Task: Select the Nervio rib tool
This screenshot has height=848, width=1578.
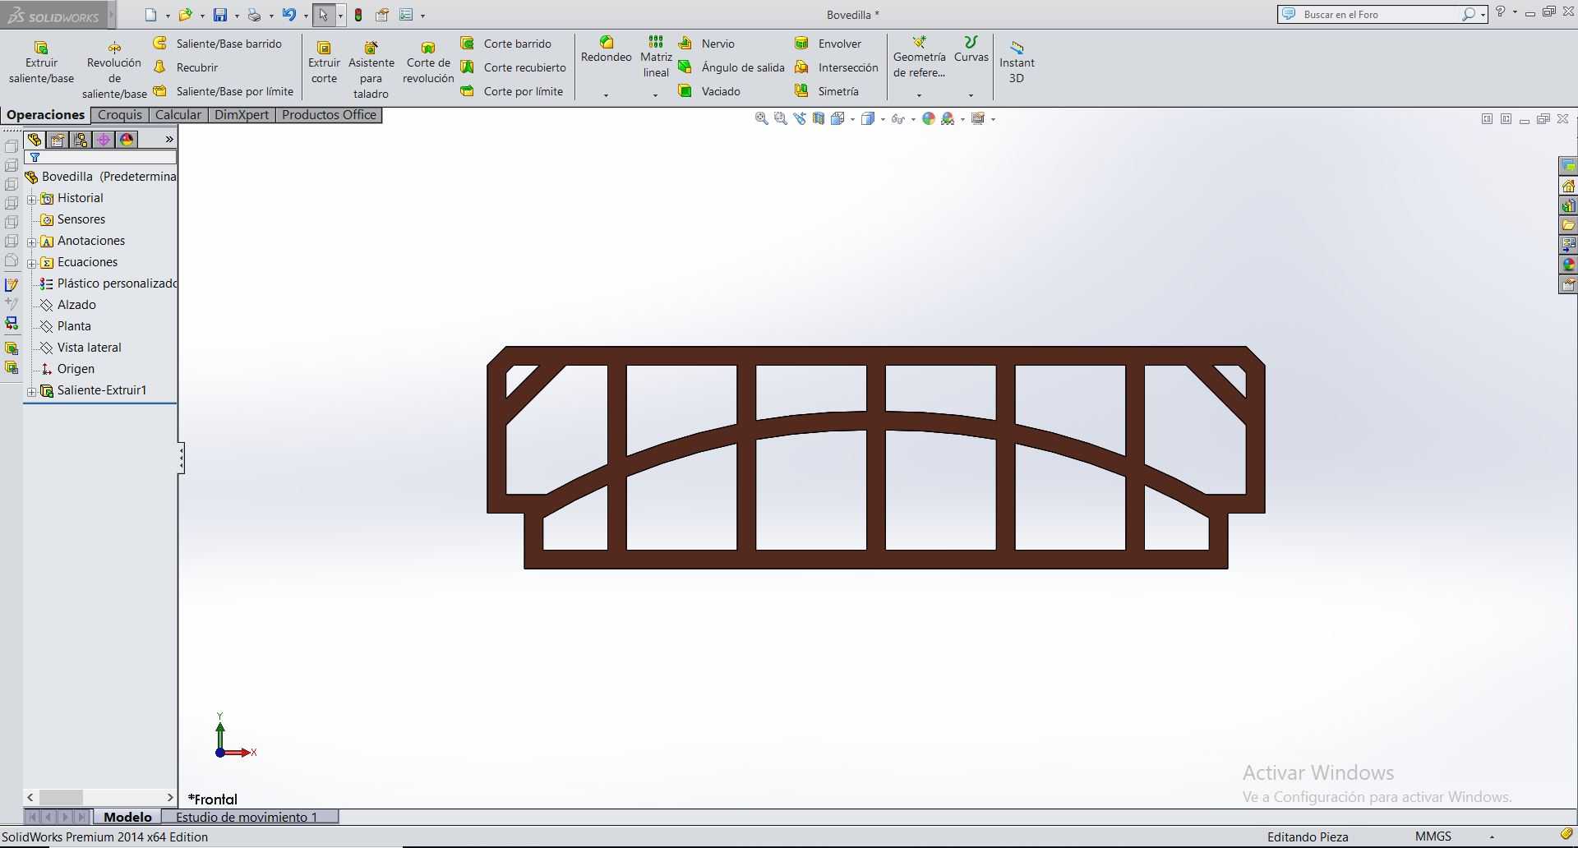Action: click(707, 44)
